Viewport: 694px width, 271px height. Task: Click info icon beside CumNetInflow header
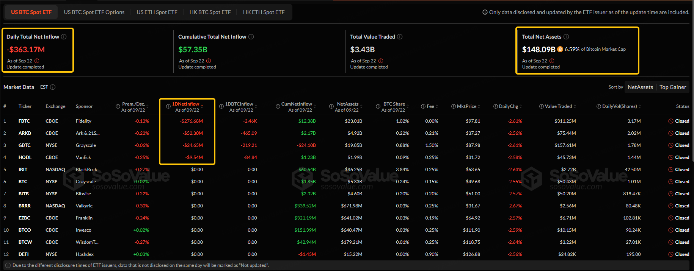(278, 107)
